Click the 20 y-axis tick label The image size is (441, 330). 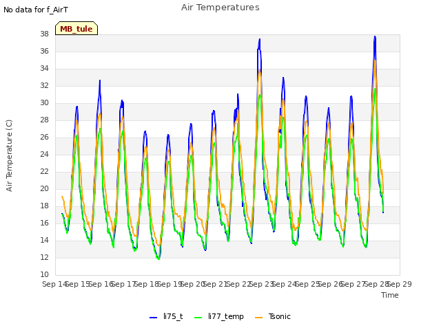pos(44,188)
